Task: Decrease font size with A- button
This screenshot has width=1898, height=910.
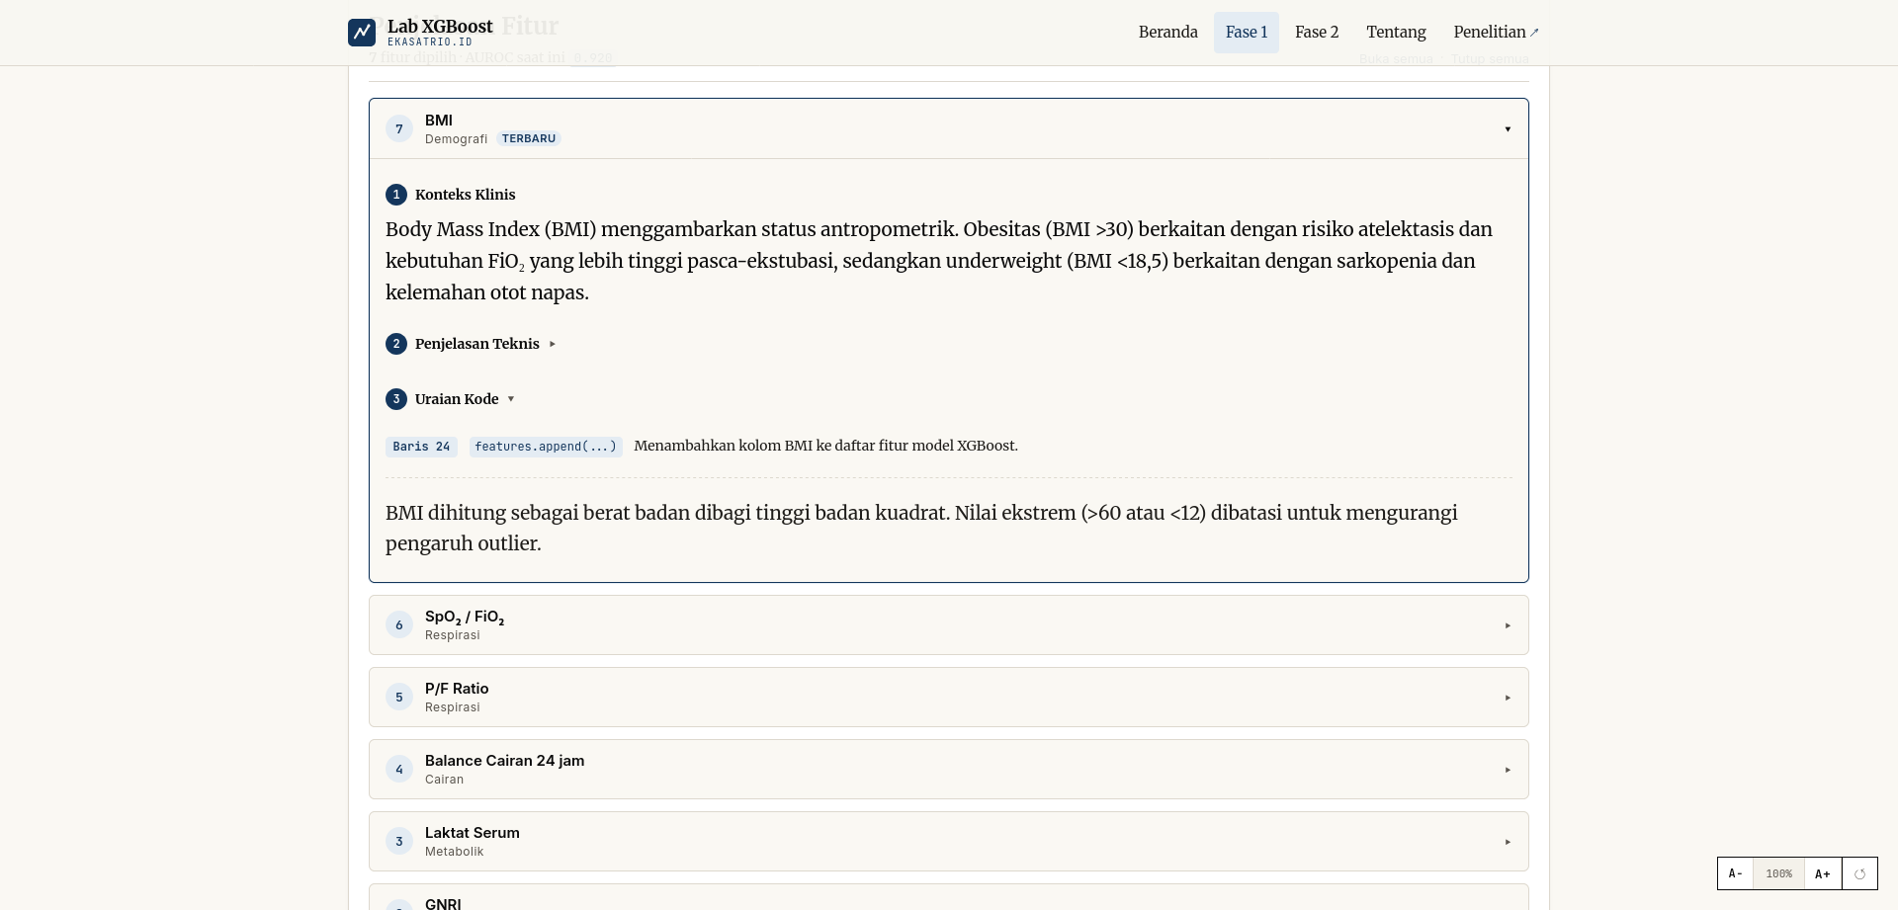Action: 1735,873
